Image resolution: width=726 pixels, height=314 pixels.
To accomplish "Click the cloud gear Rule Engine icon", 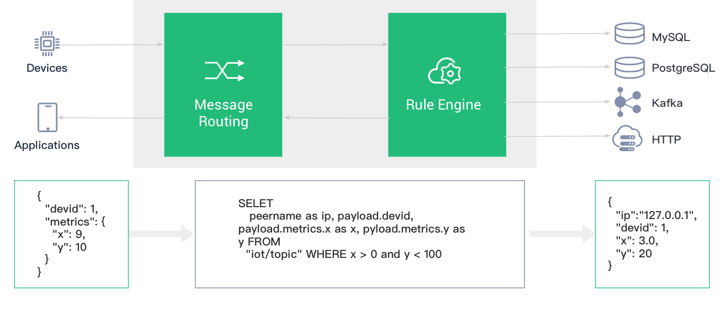I will (445, 72).
